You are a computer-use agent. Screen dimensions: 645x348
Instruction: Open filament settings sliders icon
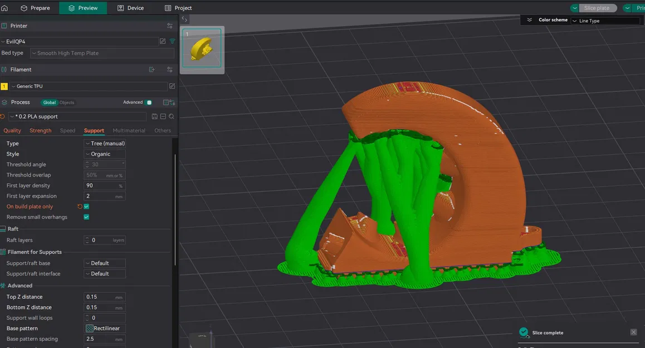point(169,70)
